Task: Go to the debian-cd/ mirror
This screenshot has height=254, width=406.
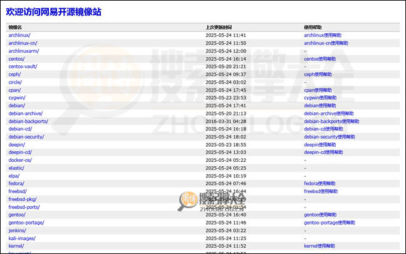Action: pyautogui.click(x=20, y=129)
